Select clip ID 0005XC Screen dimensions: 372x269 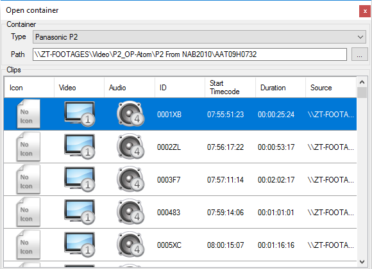click(x=169, y=245)
